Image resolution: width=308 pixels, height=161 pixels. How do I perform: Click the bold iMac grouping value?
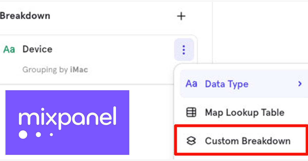(x=79, y=70)
